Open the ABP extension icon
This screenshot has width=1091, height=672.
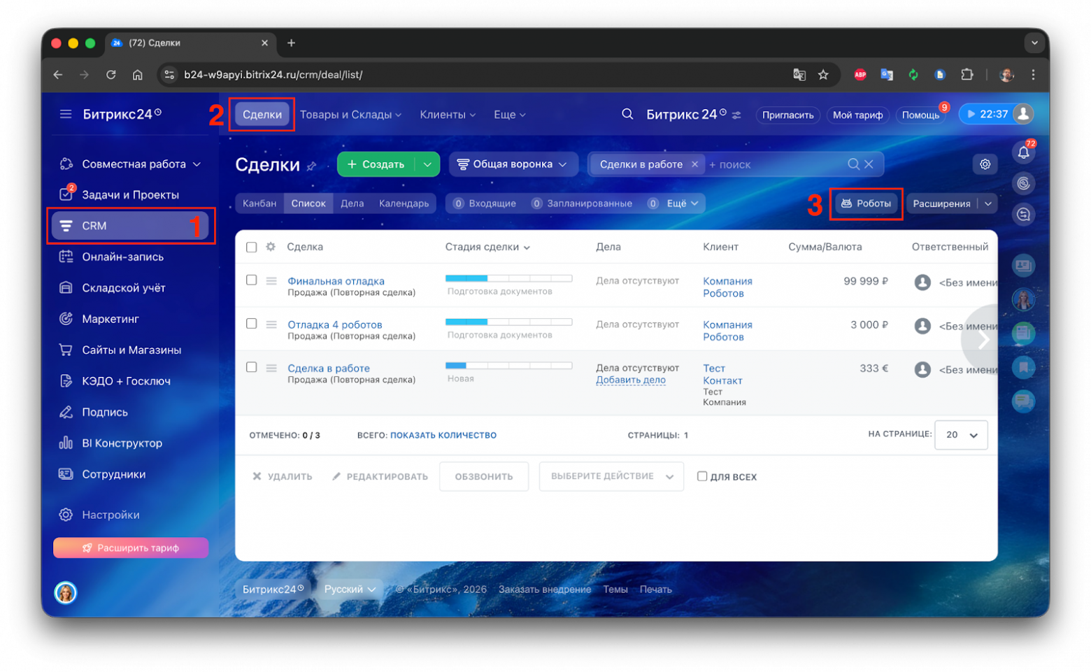point(860,75)
